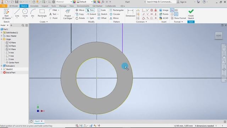Click Project Cut Edges tool
The width and height of the screenshot is (227, 128).
tap(68, 14)
